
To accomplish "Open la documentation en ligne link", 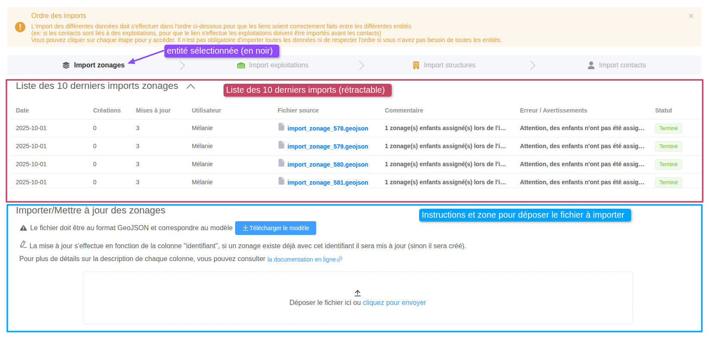I will point(302,259).
